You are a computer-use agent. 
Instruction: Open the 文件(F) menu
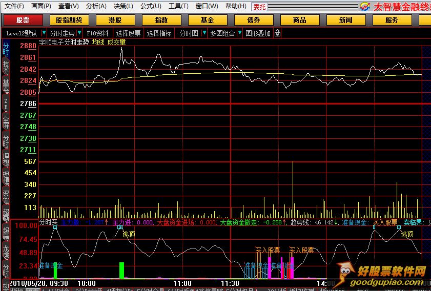point(14,7)
